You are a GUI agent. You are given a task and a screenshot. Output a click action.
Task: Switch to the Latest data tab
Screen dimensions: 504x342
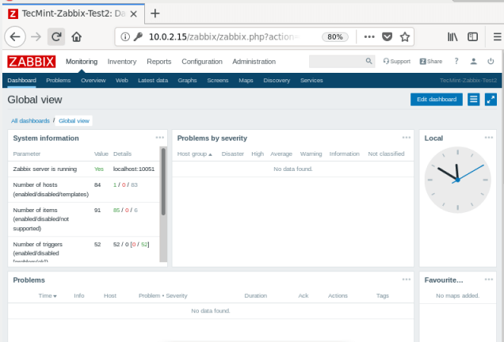point(152,81)
